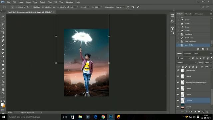This screenshot has height=120, width=213.
Task: Select the Clone Stamp tool
Action: (3, 49)
